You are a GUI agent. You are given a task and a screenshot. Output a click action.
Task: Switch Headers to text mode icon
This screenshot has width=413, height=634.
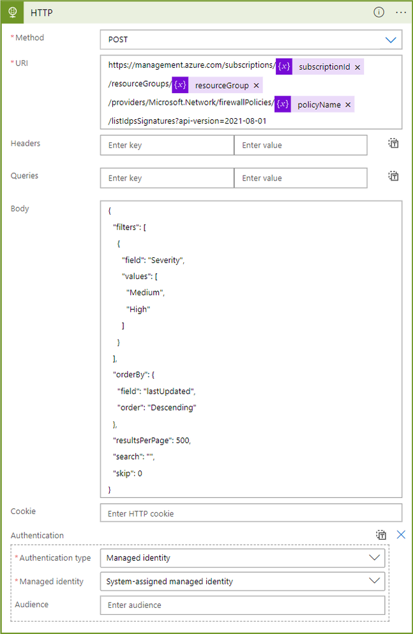tap(393, 143)
